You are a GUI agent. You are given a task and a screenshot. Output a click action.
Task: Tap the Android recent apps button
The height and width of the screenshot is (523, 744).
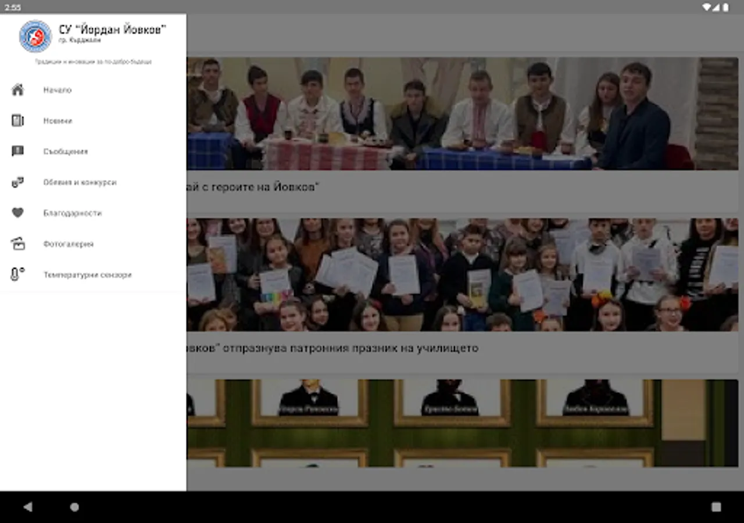coord(716,507)
